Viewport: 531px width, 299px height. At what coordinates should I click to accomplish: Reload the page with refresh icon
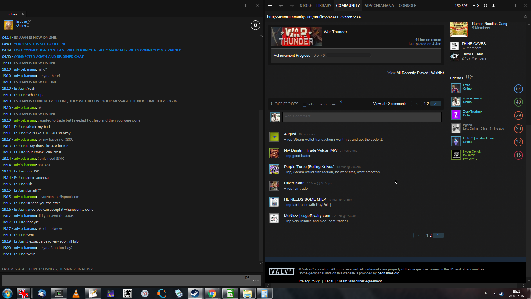(525, 17)
